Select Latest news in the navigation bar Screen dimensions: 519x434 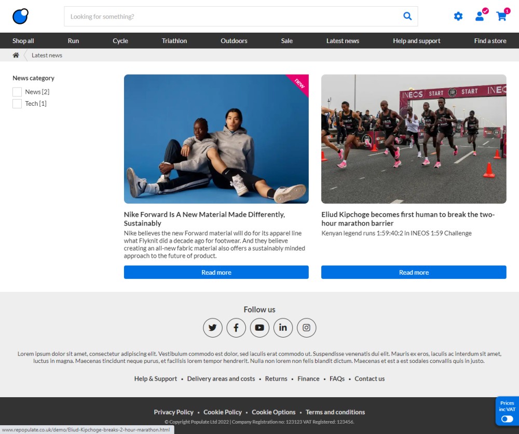(343, 40)
